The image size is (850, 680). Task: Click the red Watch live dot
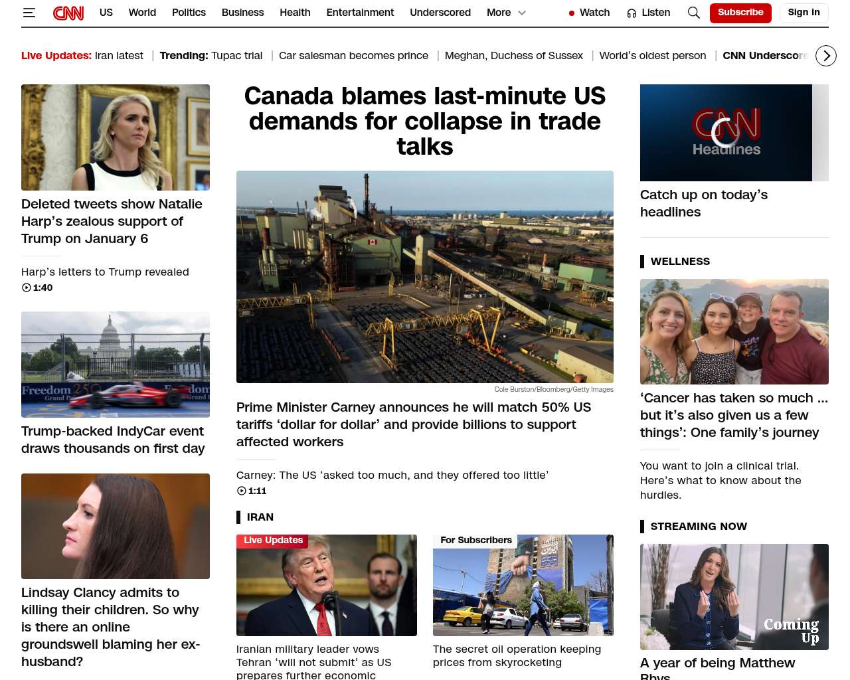pos(571,13)
